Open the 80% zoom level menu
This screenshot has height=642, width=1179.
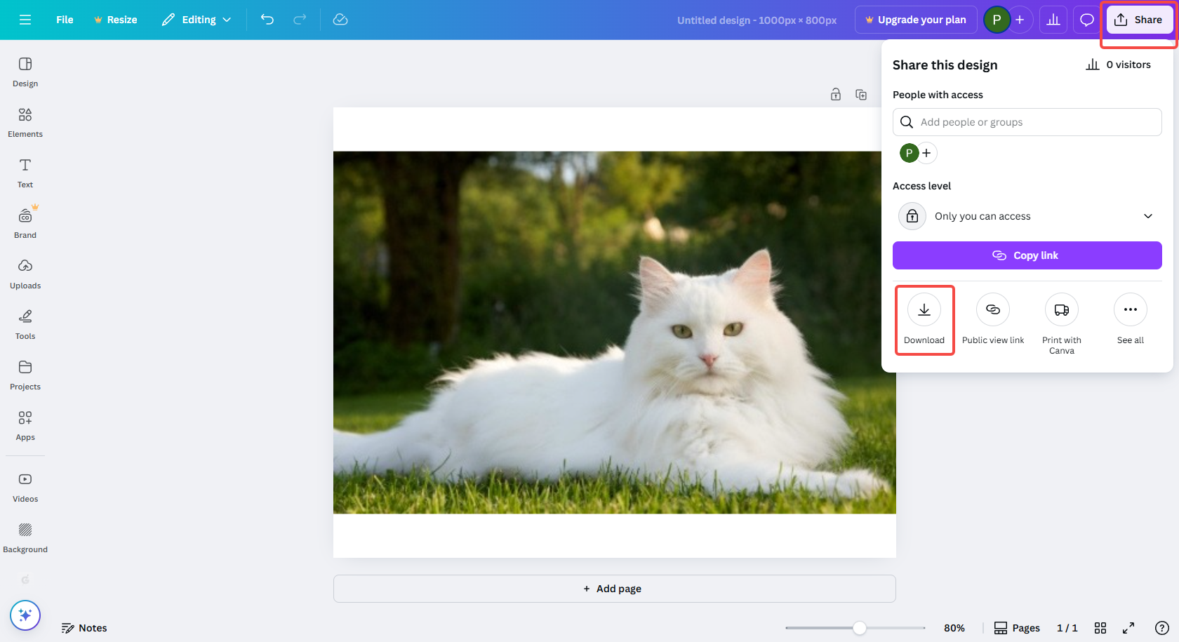click(954, 628)
